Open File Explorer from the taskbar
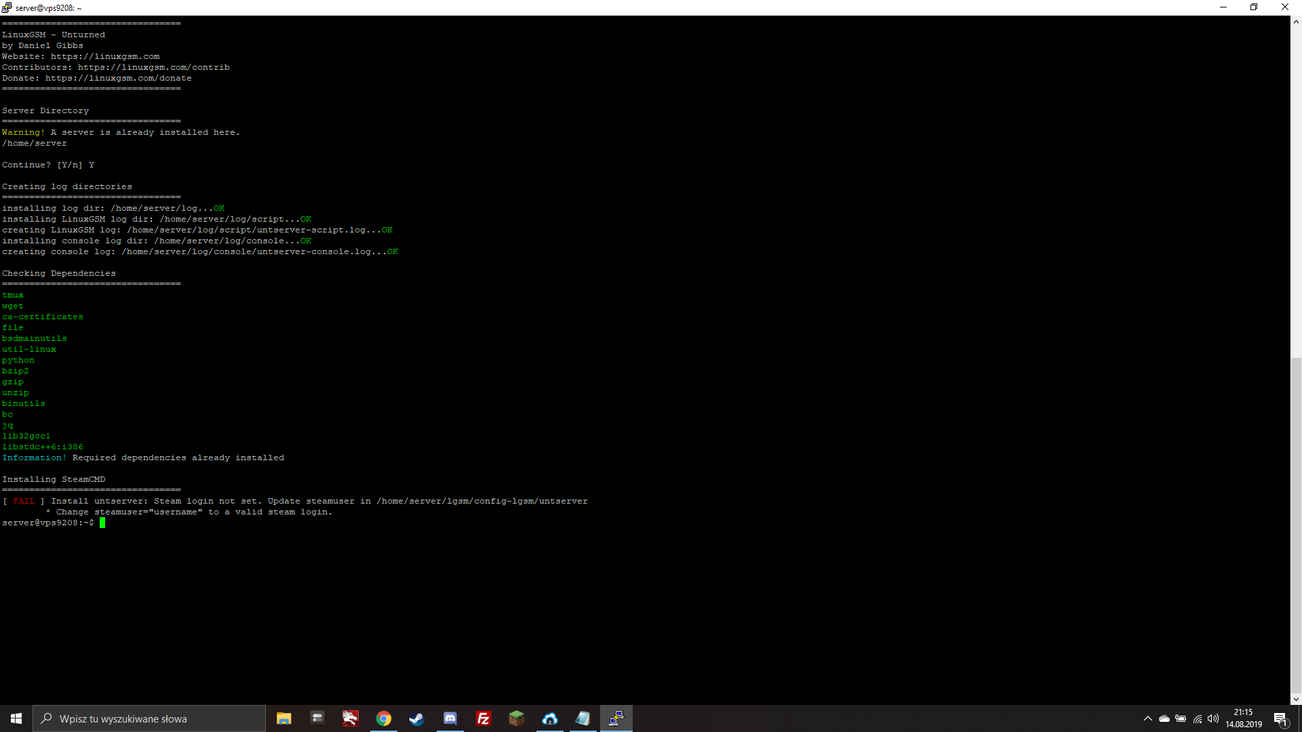This screenshot has height=732, width=1302. coord(283,718)
